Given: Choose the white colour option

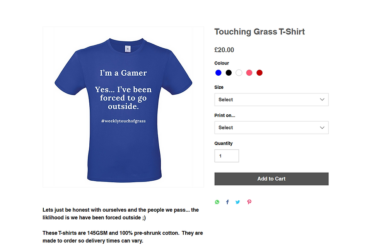Looking at the screenshot, I should (239, 73).
